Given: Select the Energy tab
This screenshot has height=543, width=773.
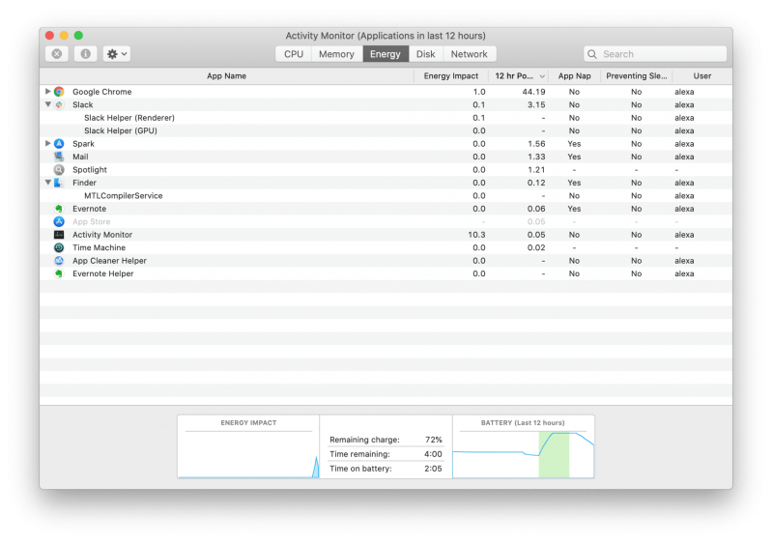Looking at the screenshot, I should pyautogui.click(x=386, y=54).
